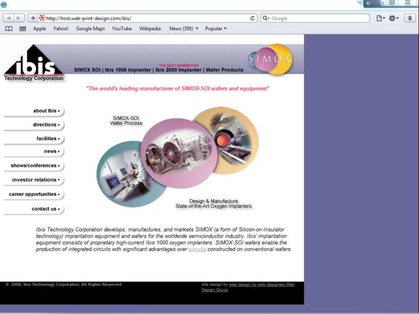Click the site favicon in address bar

tap(42, 18)
